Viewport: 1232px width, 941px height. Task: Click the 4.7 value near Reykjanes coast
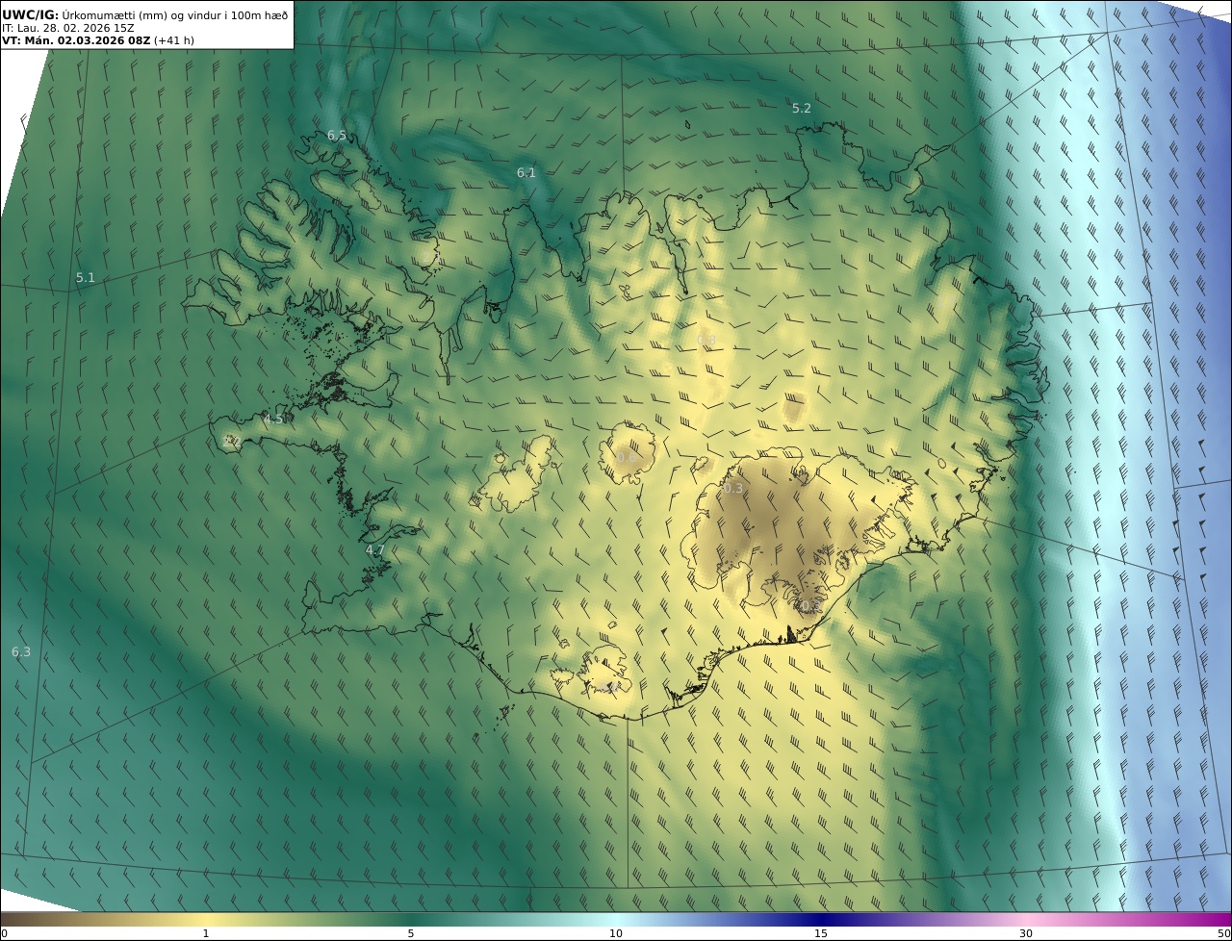coord(375,550)
